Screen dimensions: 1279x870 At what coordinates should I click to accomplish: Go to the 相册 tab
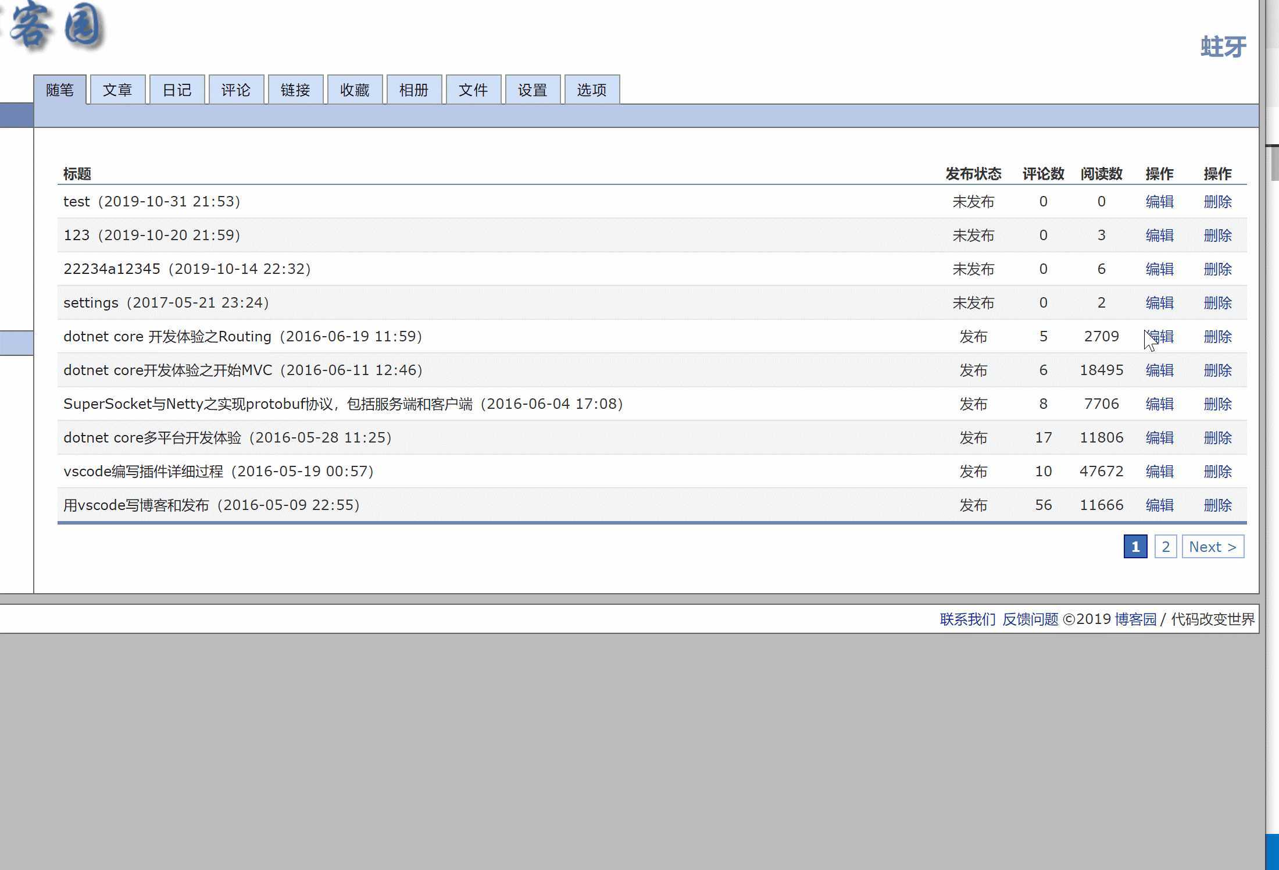[414, 90]
